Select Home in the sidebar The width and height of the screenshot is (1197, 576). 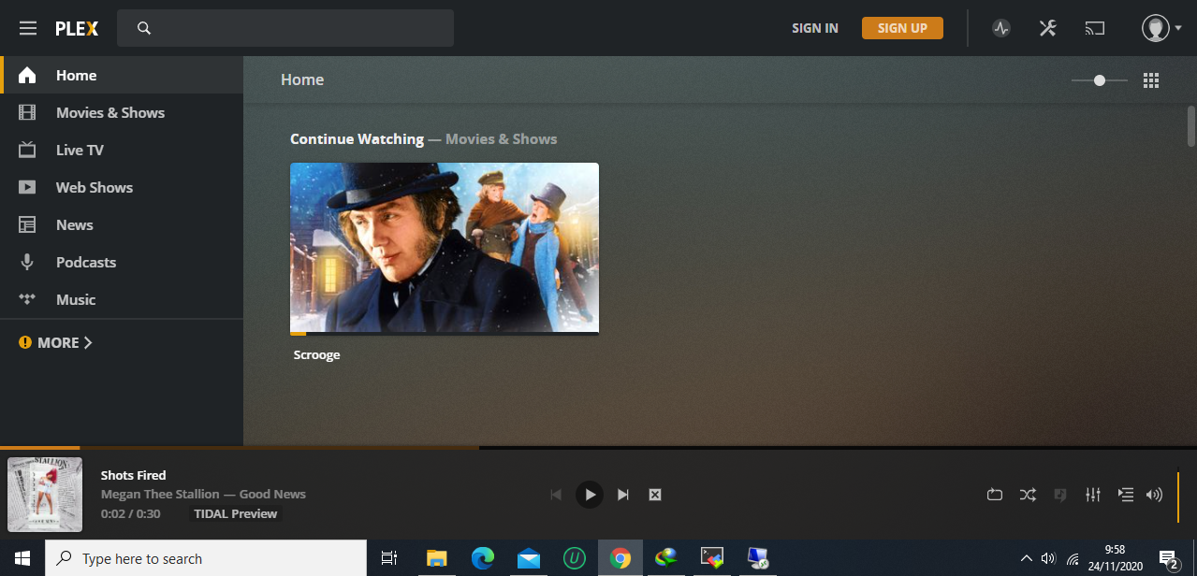click(x=122, y=75)
